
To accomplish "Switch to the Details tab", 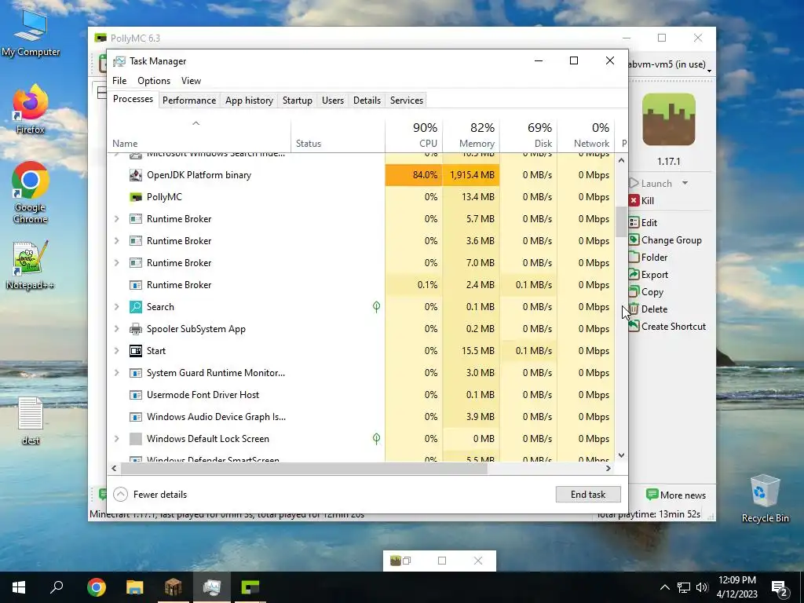I will click(367, 100).
